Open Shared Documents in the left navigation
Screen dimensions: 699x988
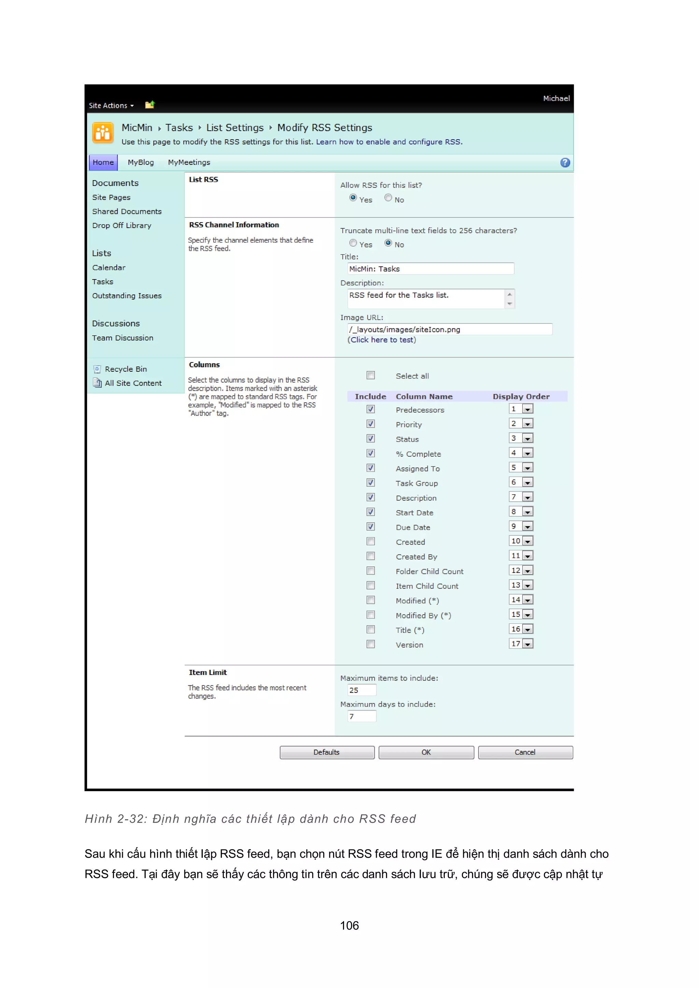coord(127,211)
